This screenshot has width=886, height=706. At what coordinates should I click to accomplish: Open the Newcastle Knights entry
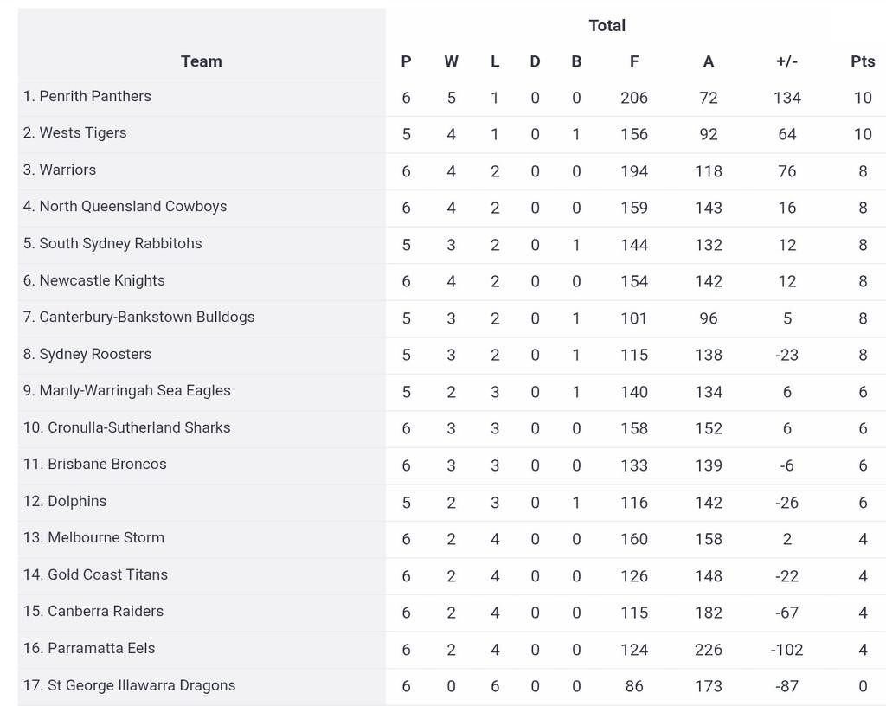pos(101,281)
